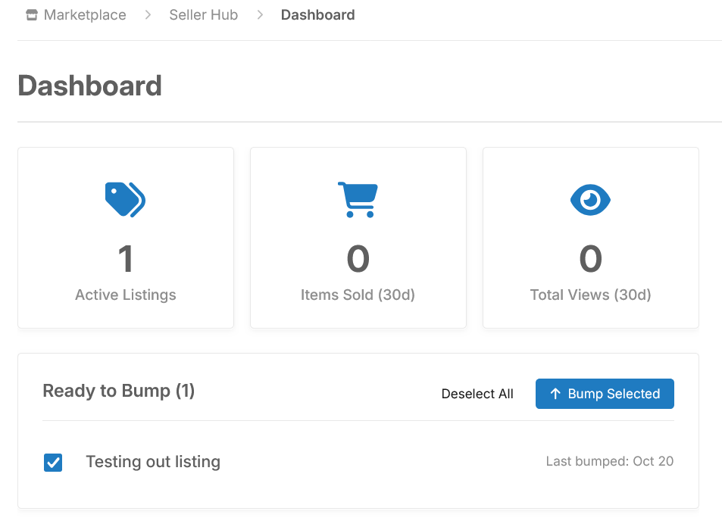
Task: Click the Marketplace storefront icon in breadcrumb
Action: click(x=32, y=15)
